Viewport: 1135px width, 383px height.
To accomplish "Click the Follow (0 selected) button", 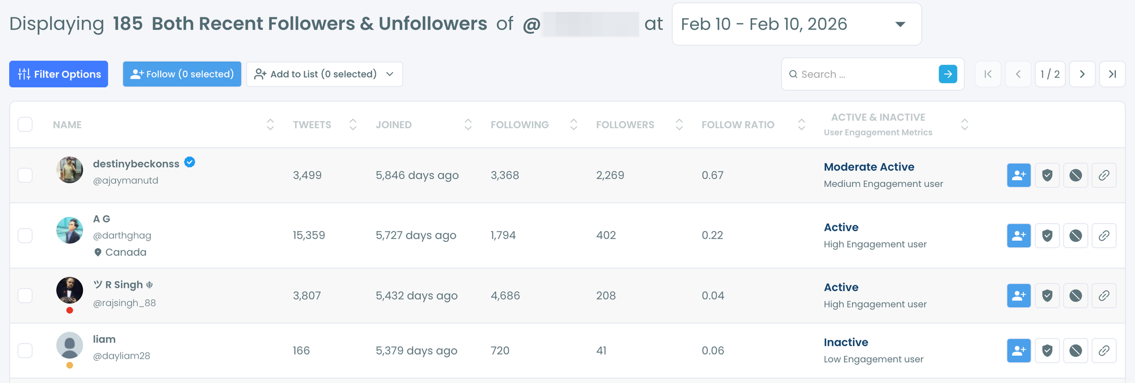I will (182, 74).
